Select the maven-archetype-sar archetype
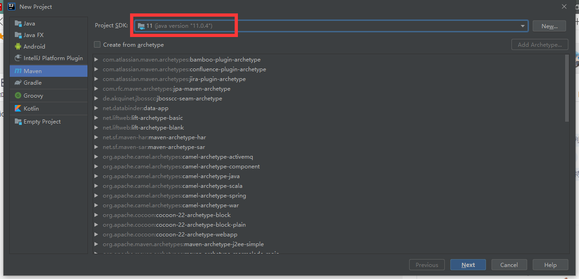579x279 pixels. click(x=153, y=147)
